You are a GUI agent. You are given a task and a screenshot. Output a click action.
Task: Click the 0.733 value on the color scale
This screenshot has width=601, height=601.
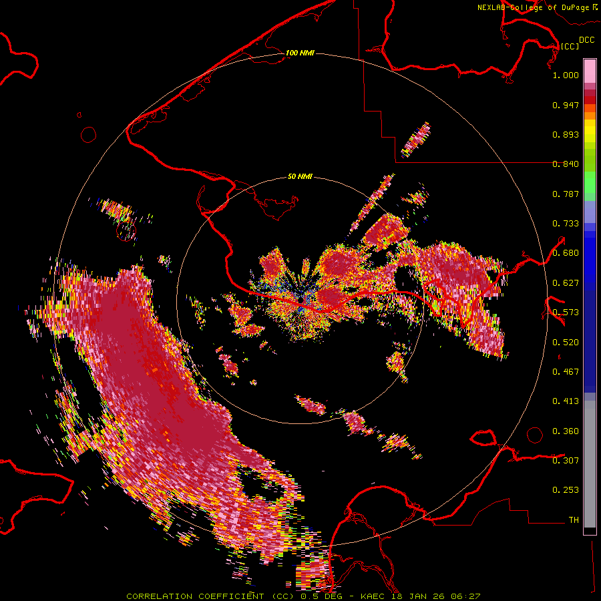click(566, 224)
